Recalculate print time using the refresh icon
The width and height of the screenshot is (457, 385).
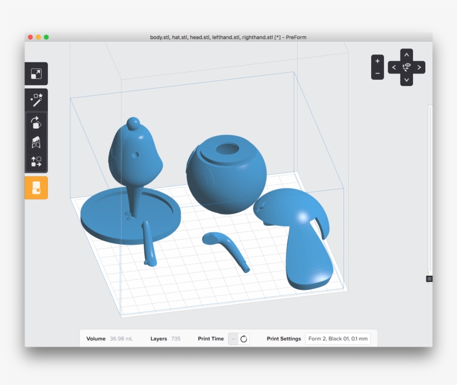pos(244,338)
